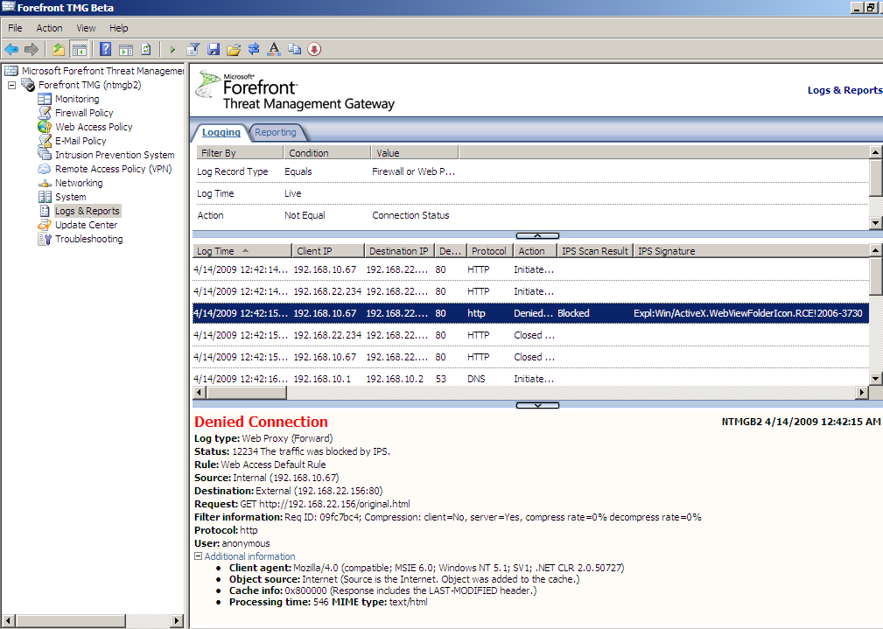
Task: Click the gray Forward arrow toolbar icon
Action: pyautogui.click(x=32, y=50)
